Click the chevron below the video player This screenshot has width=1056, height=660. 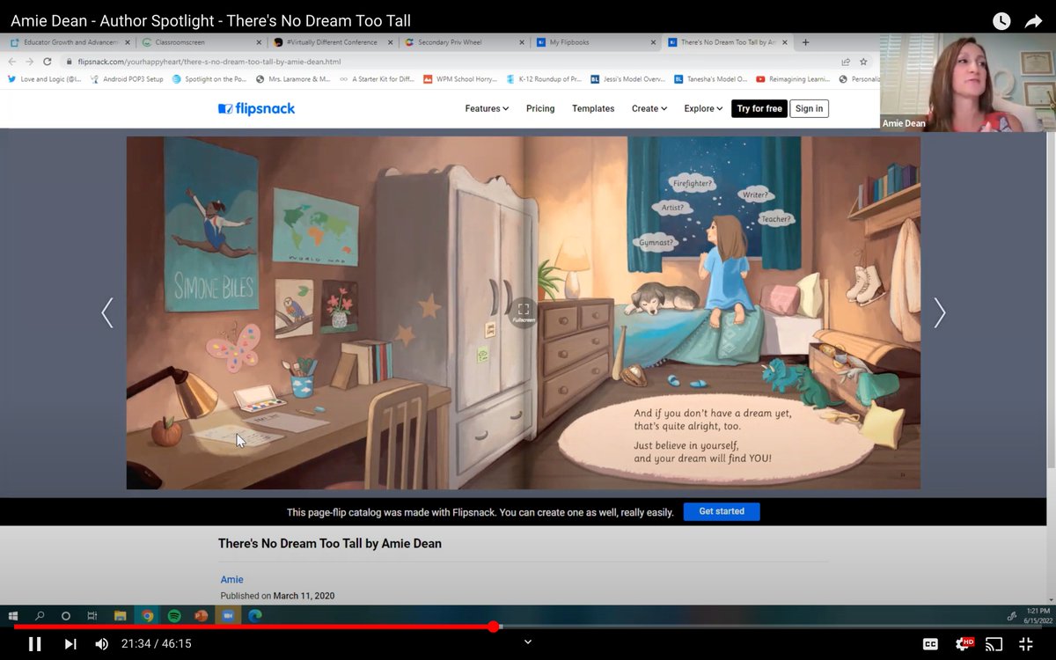pos(527,642)
